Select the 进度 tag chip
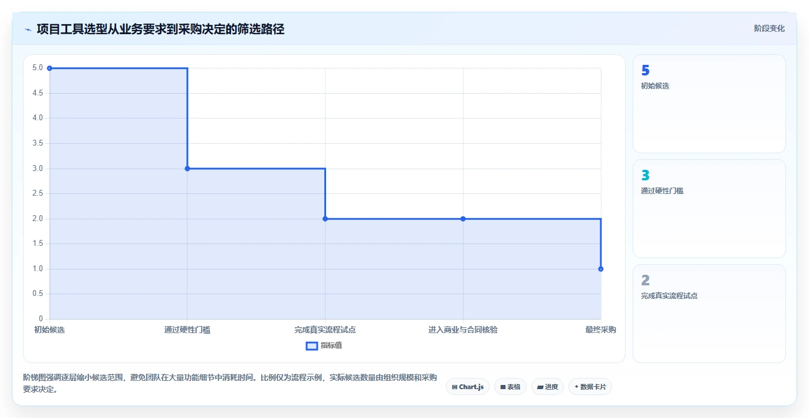 point(547,387)
